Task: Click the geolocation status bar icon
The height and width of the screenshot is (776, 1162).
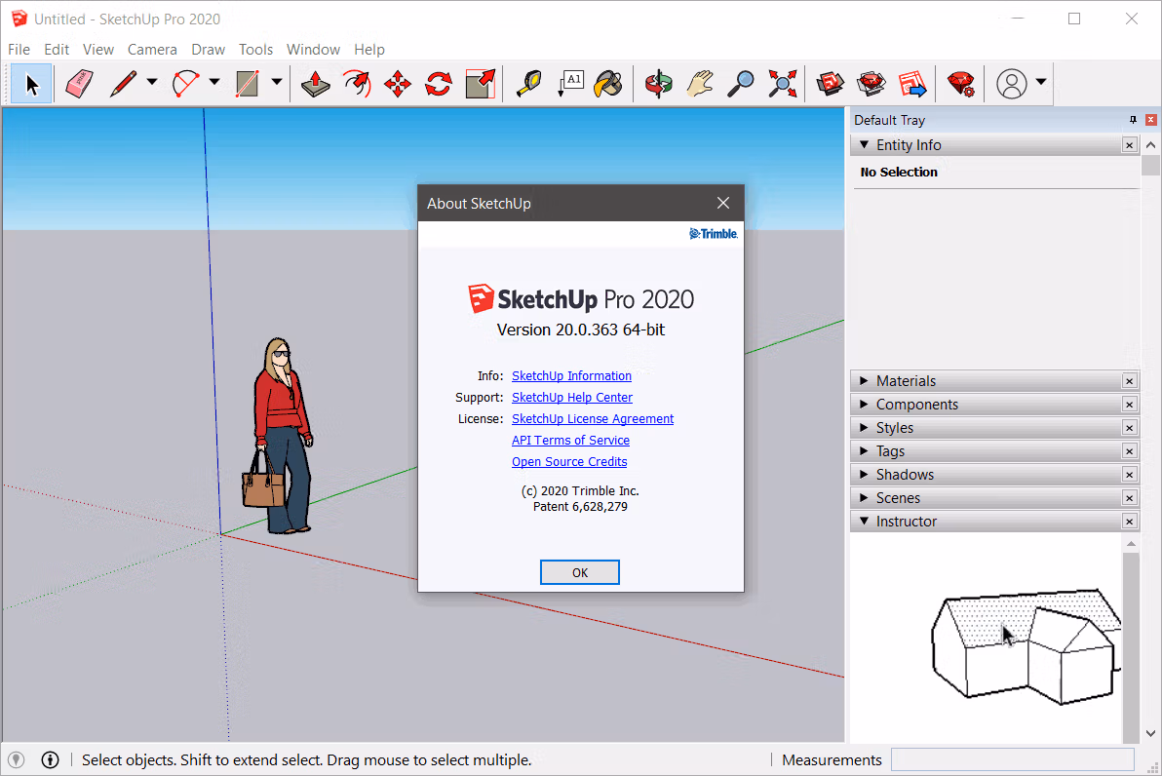Action: 17,759
